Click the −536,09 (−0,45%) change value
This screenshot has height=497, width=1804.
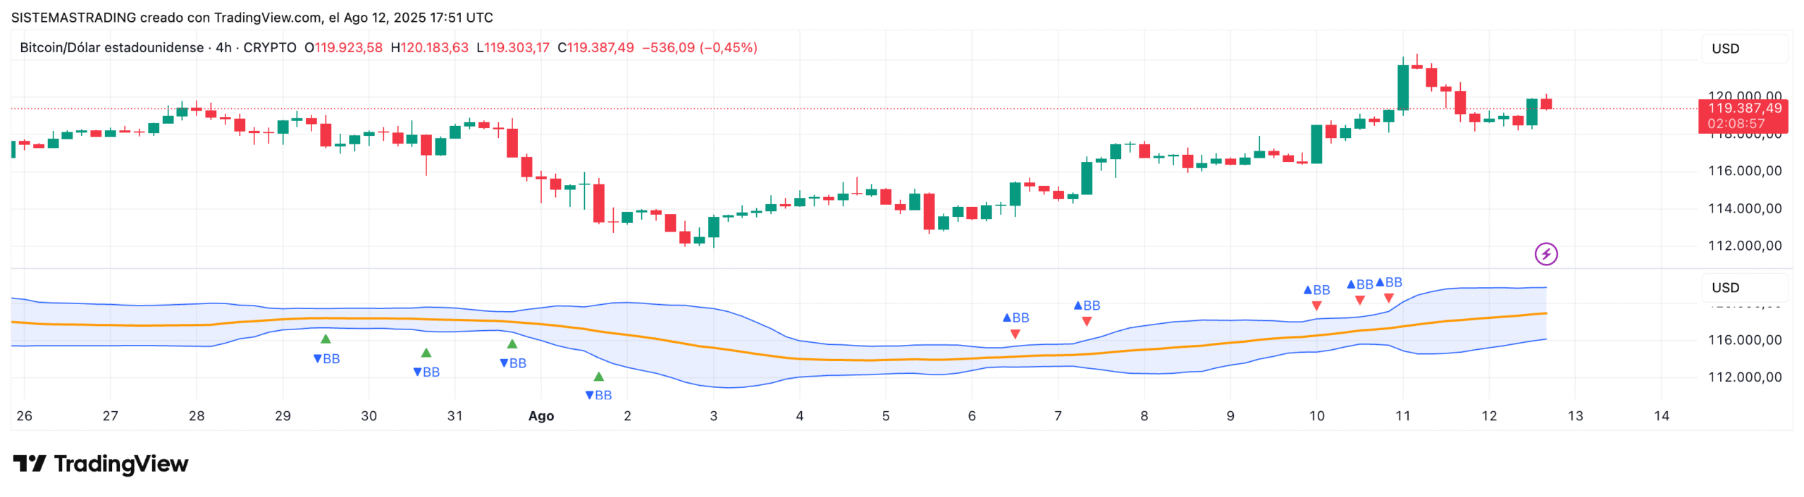click(699, 48)
